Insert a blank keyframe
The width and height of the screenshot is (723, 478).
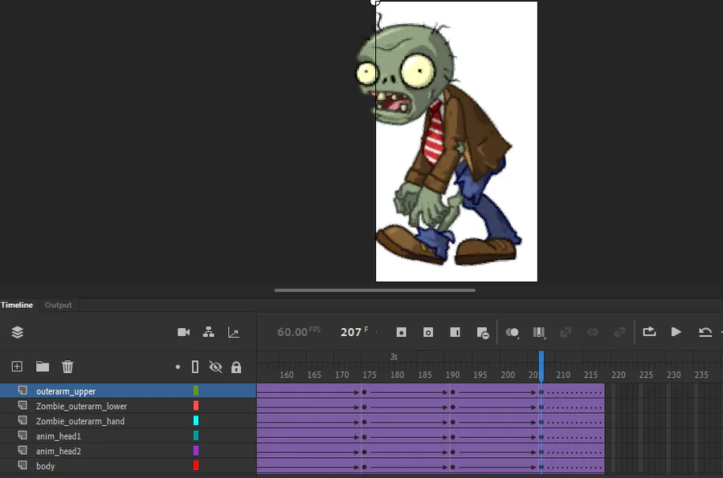[x=428, y=332]
